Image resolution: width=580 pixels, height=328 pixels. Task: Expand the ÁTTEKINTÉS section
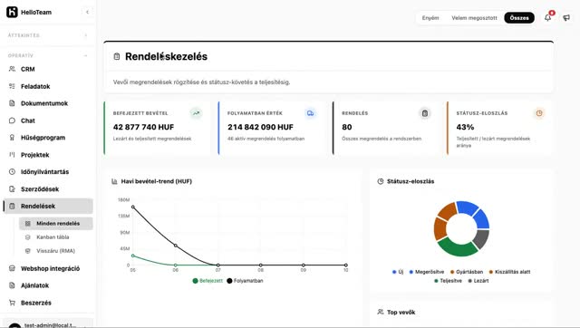pyautogui.click(x=85, y=35)
